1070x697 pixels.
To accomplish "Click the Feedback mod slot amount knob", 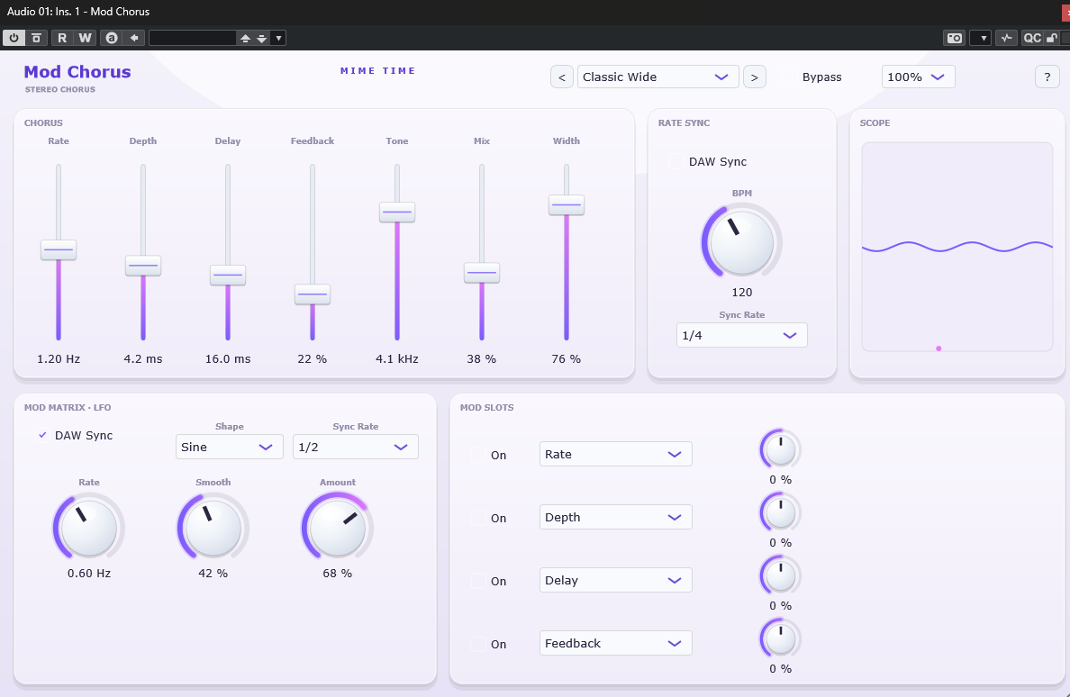I will click(781, 639).
